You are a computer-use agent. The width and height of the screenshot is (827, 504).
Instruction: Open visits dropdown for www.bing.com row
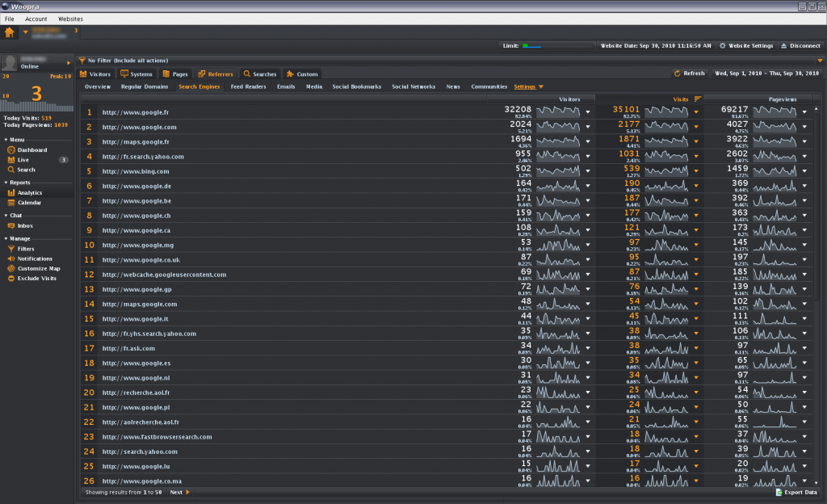tap(696, 171)
